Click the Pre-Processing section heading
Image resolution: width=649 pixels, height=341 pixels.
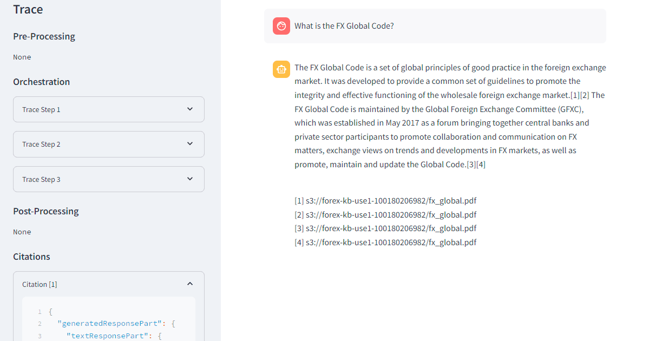coord(44,36)
